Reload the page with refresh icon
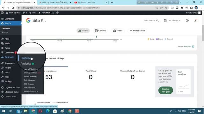The width and height of the screenshot is (204, 114). [x=13, y=8]
